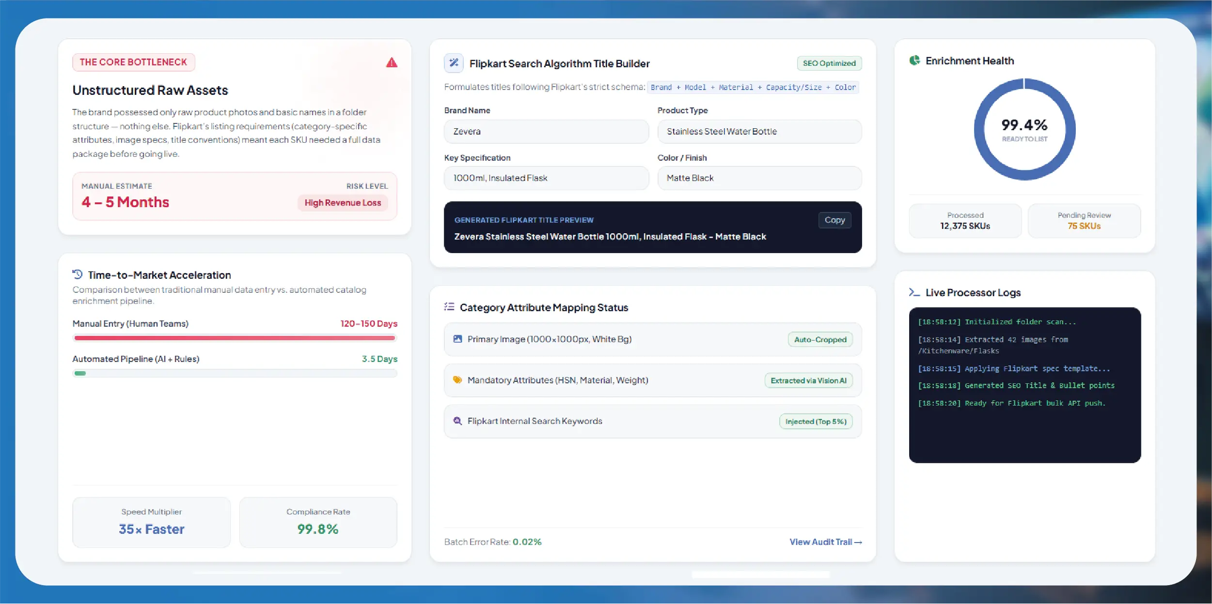The width and height of the screenshot is (1212, 604).
Task: Click the Mandatory Attributes tag icon
Action: pyautogui.click(x=457, y=380)
